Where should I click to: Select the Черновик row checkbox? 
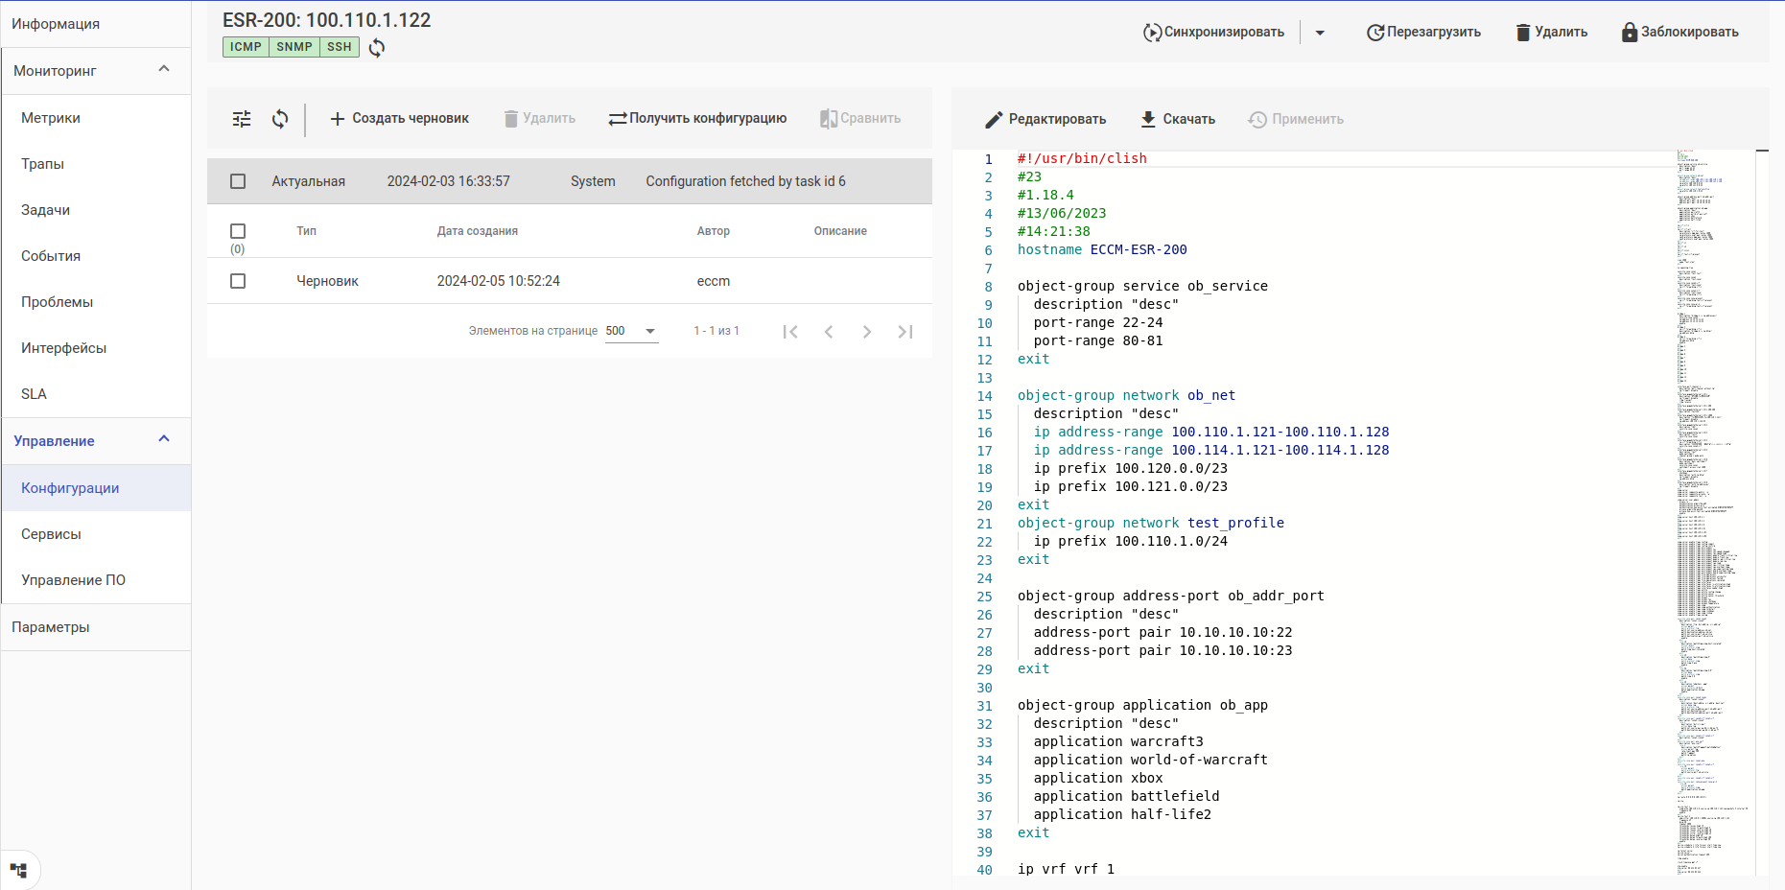pos(238,281)
